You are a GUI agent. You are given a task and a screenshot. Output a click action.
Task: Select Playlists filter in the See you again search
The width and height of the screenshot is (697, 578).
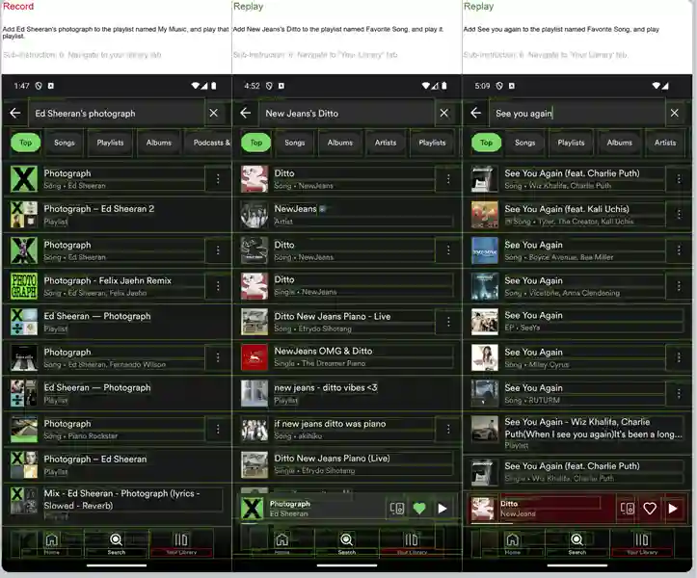(x=572, y=143)
